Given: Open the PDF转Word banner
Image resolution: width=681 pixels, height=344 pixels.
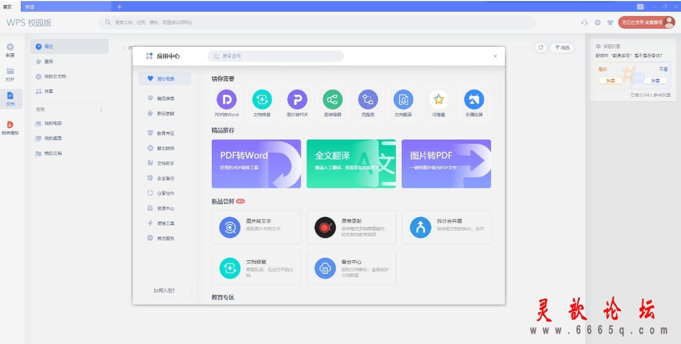Looking at the screenshot, I should point(256,163).
